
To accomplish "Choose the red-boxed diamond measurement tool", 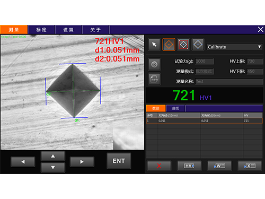I will pyautogui.click(x=183, y=45).
